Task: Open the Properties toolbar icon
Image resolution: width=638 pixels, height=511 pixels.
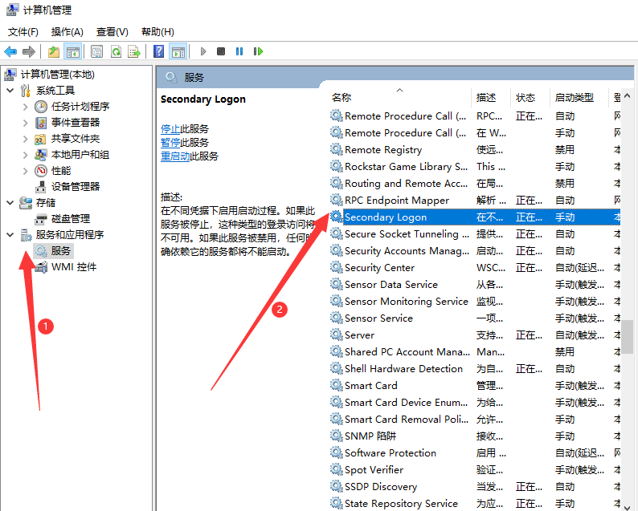Action: click(x=96, y=51)
